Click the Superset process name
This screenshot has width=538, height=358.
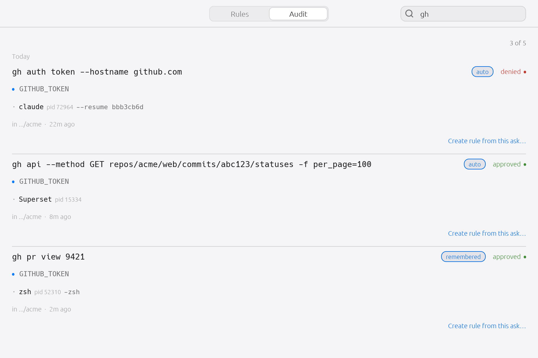tap(35, 199)
